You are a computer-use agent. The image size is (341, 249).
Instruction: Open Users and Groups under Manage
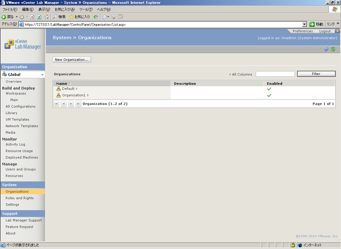click(21, 169)
